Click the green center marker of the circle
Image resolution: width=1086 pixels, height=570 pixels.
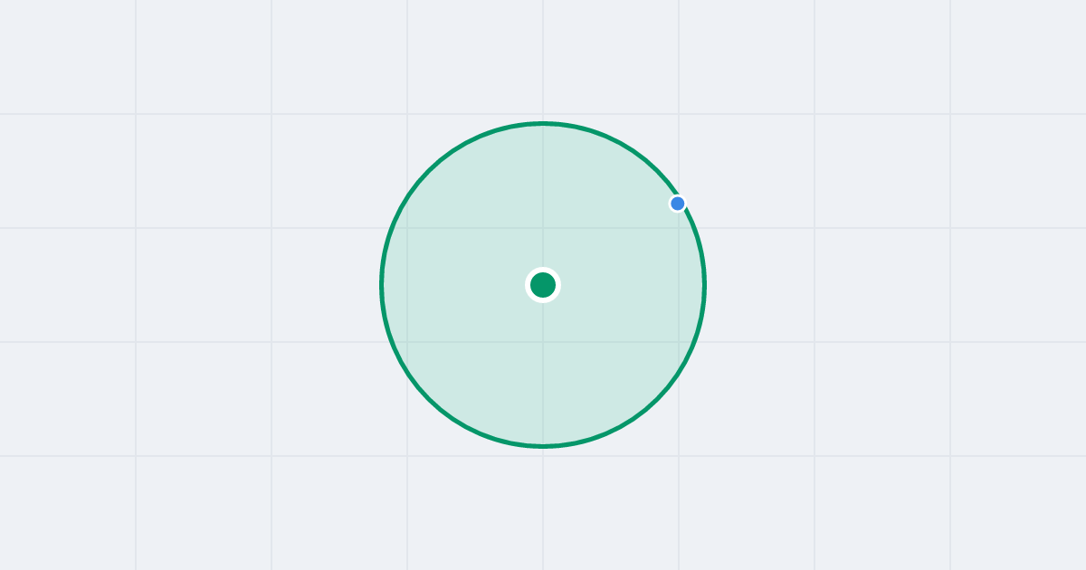pyautogui.click(x=543, y=285)
